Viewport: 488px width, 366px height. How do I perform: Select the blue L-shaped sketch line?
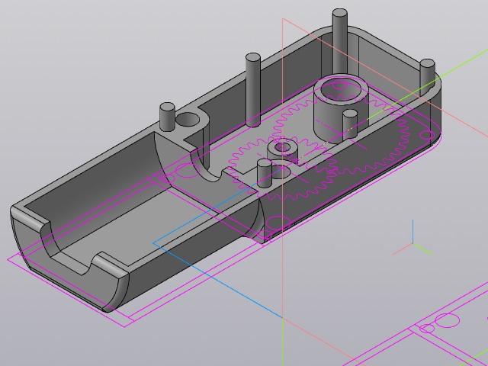pos(218,242)
